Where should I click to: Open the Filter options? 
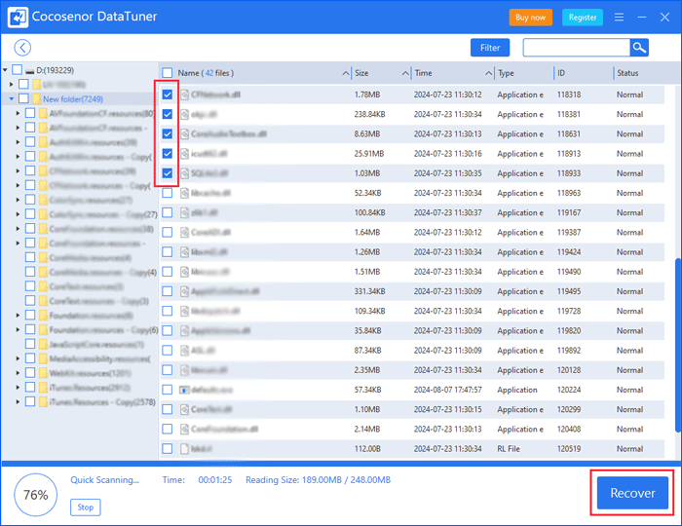pyautogui.click(x=490, y=48)
